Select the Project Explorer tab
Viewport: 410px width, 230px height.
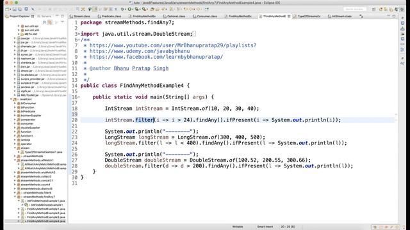tap(20, 16)
